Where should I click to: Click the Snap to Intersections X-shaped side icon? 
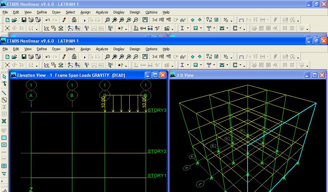[x=4, y=121]
